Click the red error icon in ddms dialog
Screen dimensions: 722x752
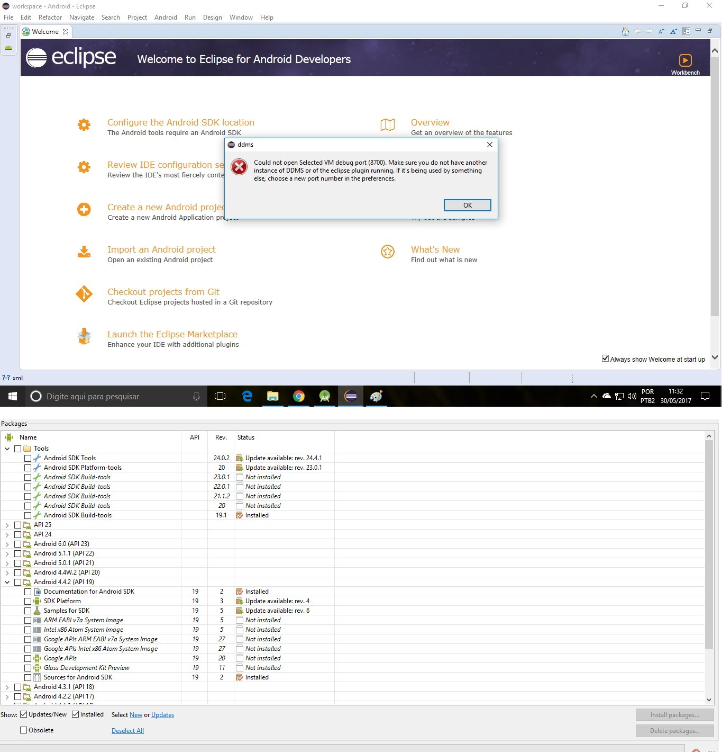click(x=239, y=167)
